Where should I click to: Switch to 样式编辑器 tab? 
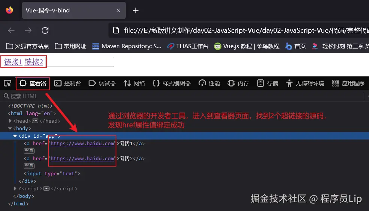pos(172,83)
